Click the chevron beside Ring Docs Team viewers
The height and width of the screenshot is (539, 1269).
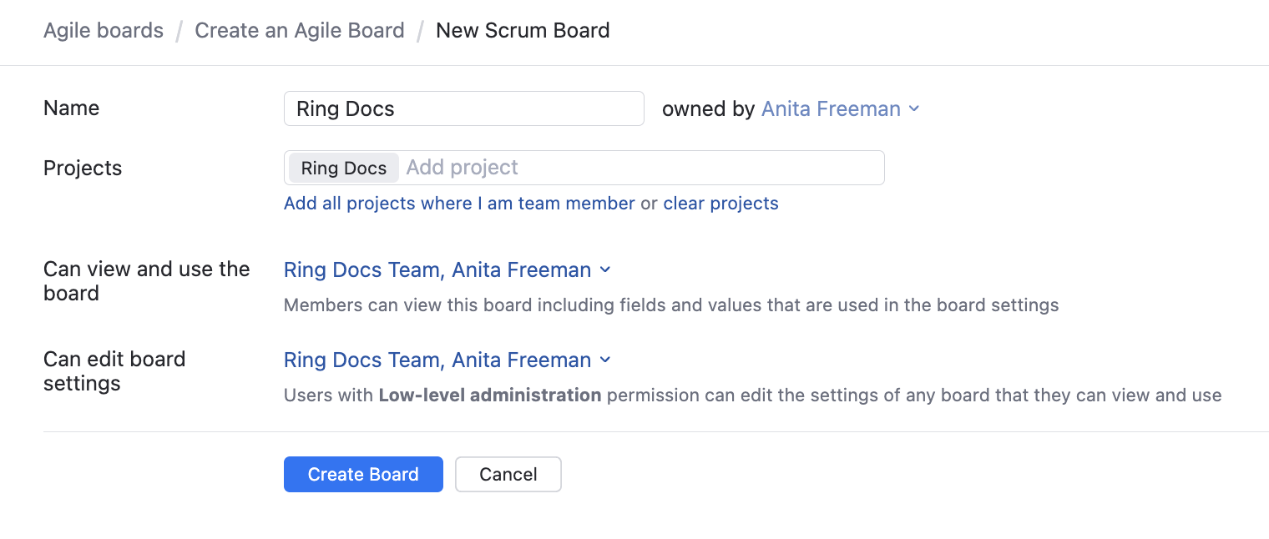[x=605, y=269]
